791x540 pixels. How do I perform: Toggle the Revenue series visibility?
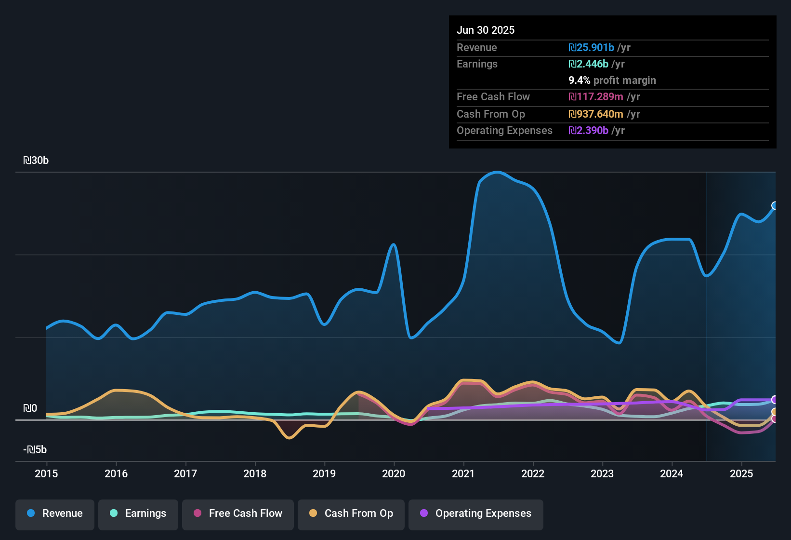54,513
